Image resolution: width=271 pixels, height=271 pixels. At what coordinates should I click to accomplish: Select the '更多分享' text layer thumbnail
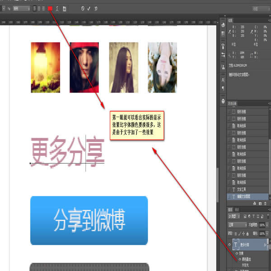pyautogui.click(x=236, y=244)
